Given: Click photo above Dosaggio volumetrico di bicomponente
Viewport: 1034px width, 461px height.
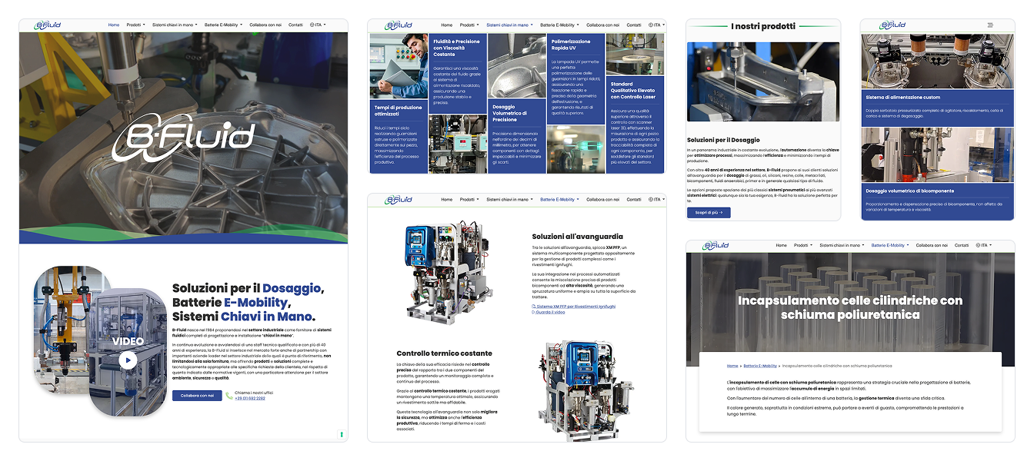Looking at the screenshot, I should (937, 155).
